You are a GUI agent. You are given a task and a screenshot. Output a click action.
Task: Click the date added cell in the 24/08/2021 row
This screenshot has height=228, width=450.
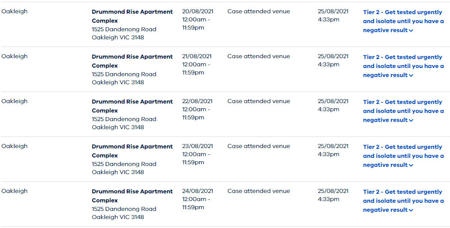(333, 195)
